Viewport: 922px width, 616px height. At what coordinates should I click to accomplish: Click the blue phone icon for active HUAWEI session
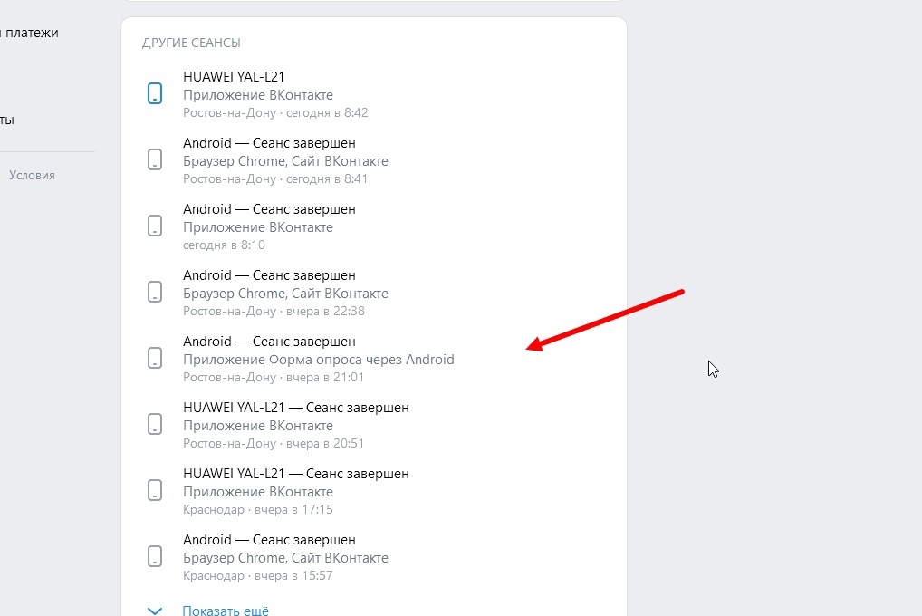tap(155, 93)
